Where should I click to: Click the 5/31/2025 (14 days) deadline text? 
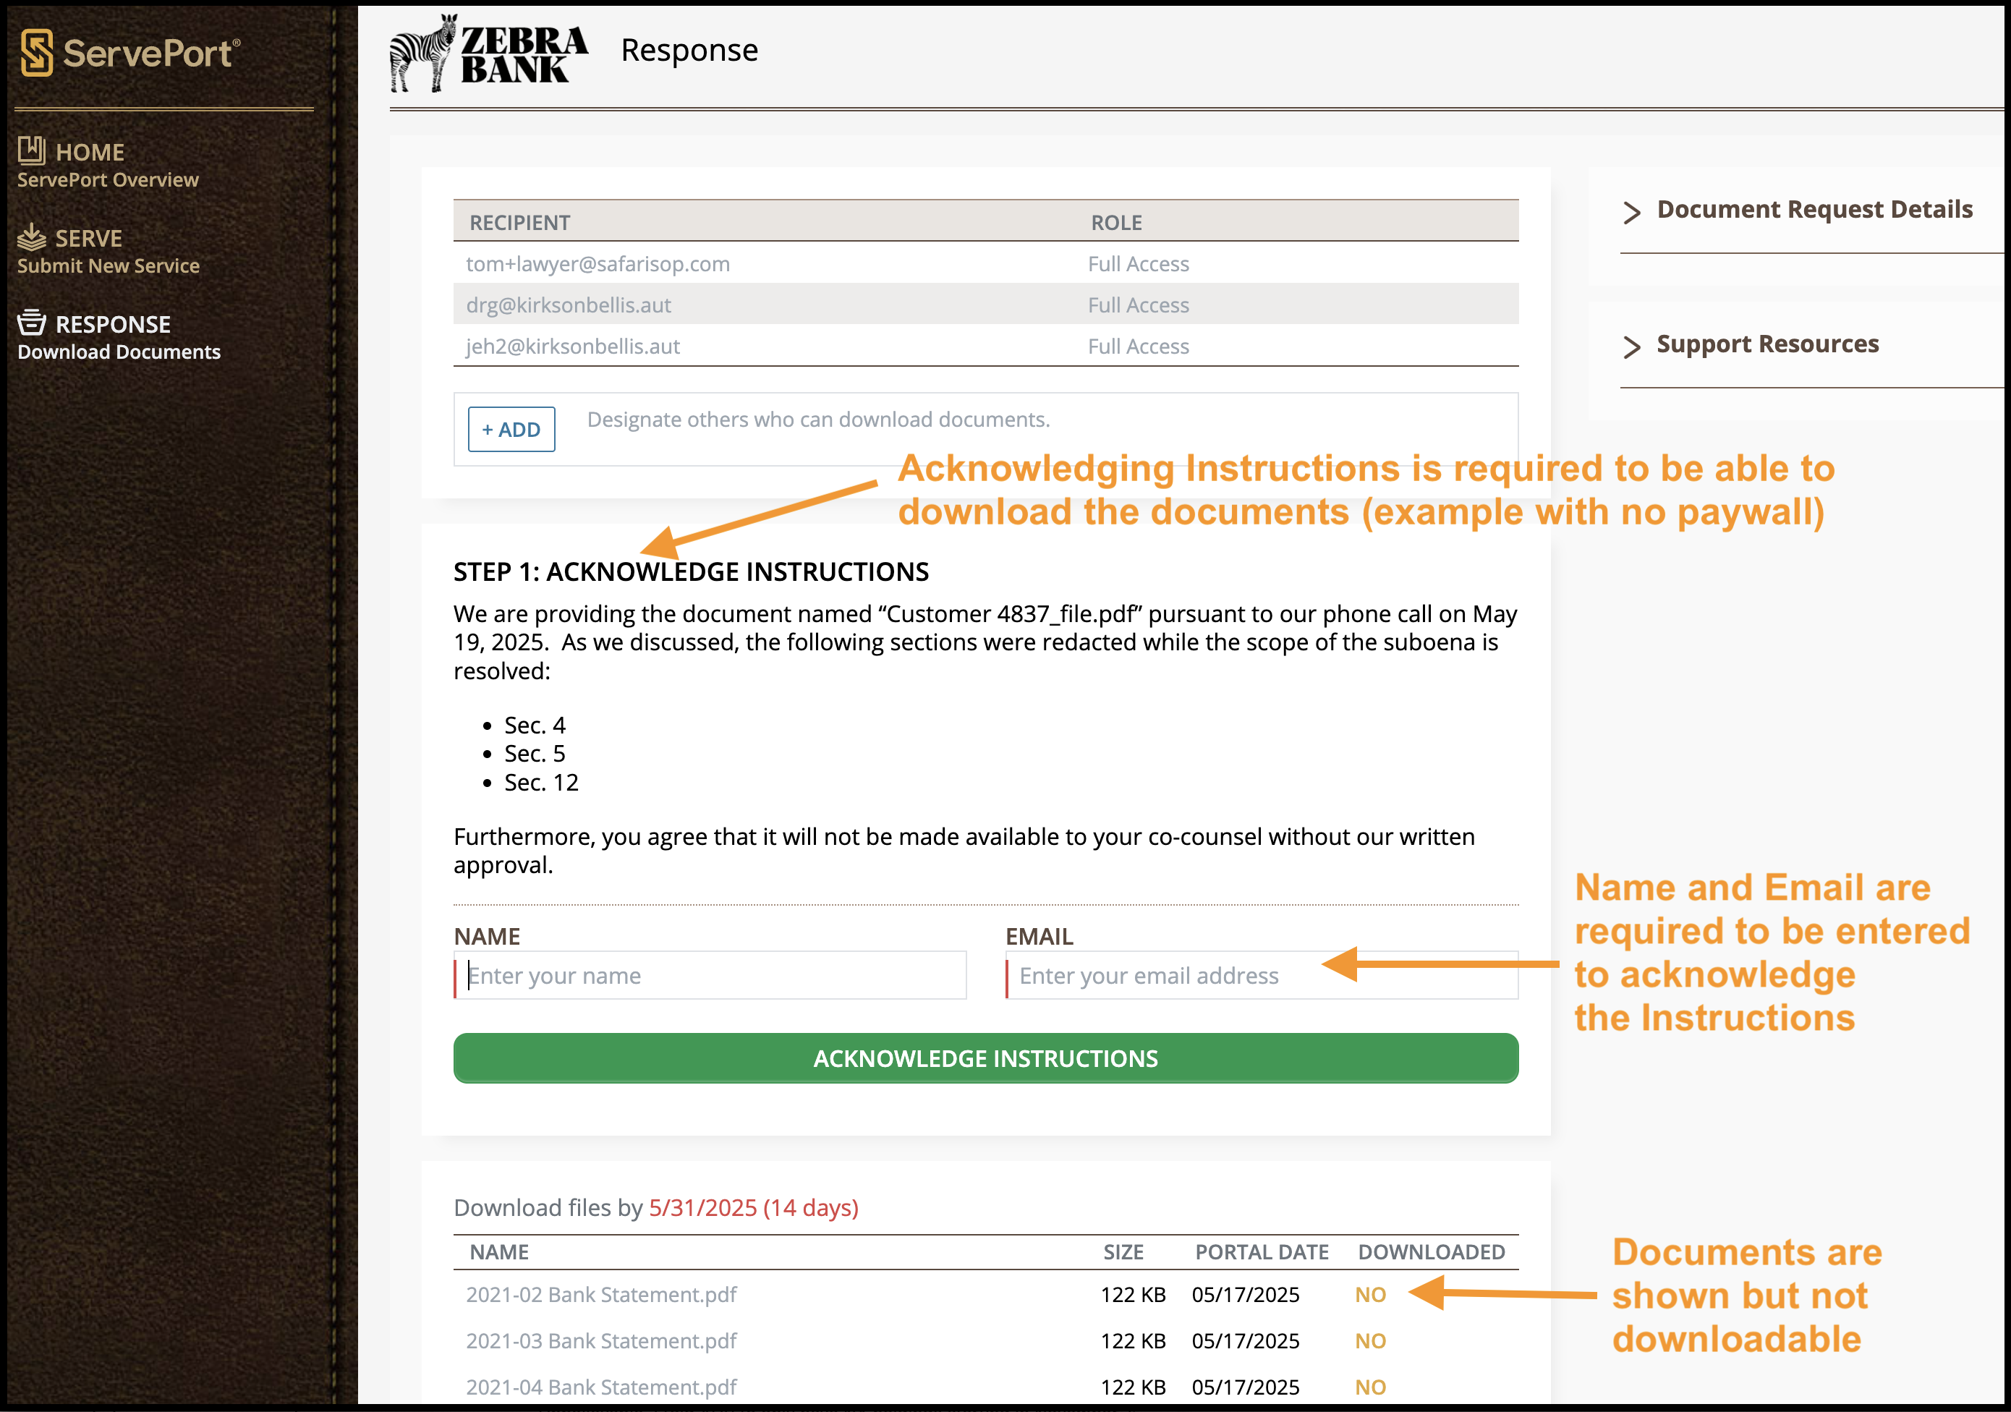753,1208
